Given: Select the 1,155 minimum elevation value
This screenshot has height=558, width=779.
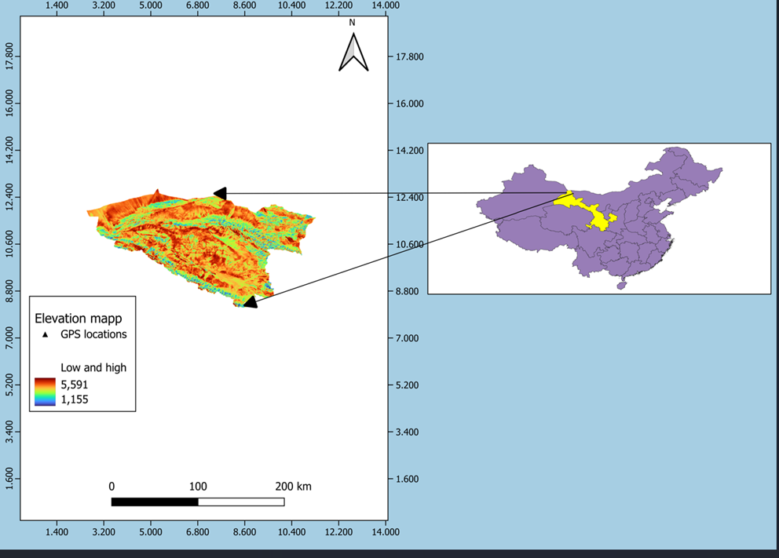Looking at the screenshot, I should coord(75,399).
